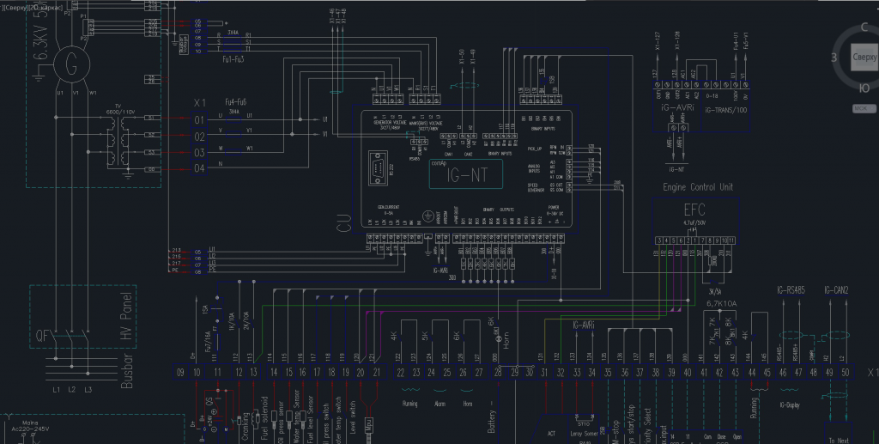
Task: Open the [Сверху] view control menu
Action: point(15,8)
